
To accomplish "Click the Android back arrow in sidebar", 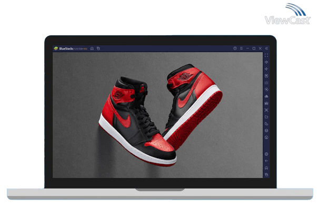I will pyautogui.click(x=266, y=161).
